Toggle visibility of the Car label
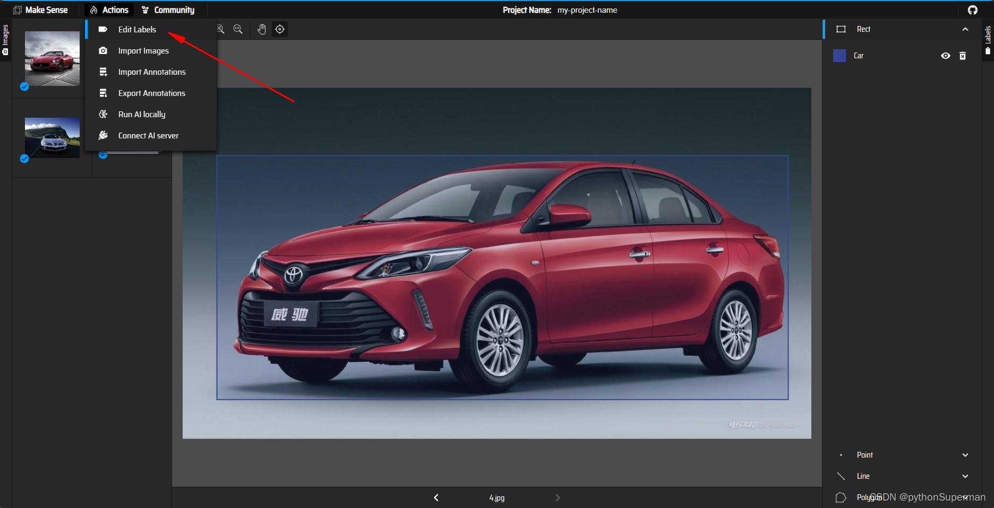 point(946,56)
